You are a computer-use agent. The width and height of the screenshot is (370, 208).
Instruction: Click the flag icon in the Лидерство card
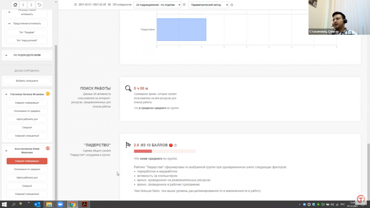pyautogui.click(x=128, y=145)
